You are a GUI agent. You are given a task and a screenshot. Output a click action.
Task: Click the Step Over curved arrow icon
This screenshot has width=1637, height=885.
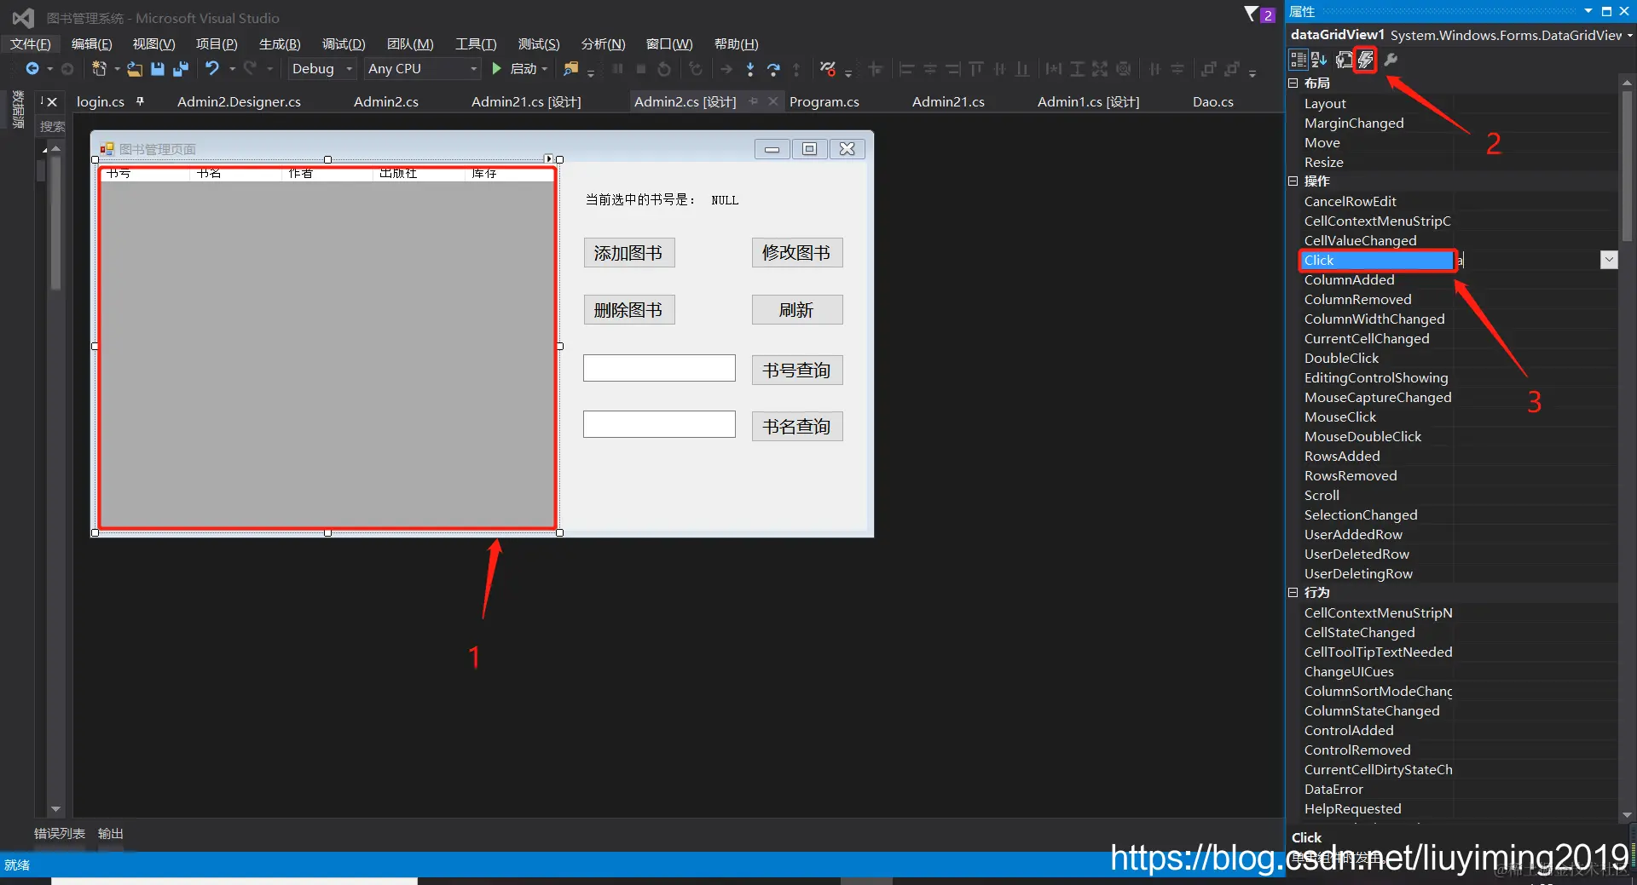click(x=774, y=69)
